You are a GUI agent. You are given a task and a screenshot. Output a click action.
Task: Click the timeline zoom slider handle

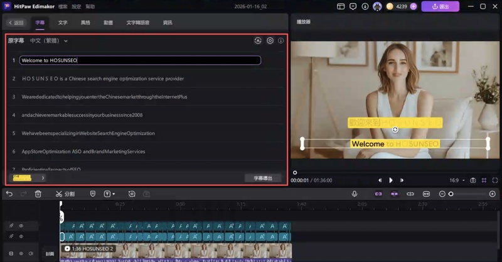pos(451,194)
